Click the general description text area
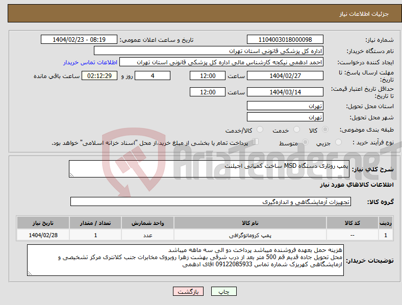This screenshot has height=305, width=402. point(209,169)
